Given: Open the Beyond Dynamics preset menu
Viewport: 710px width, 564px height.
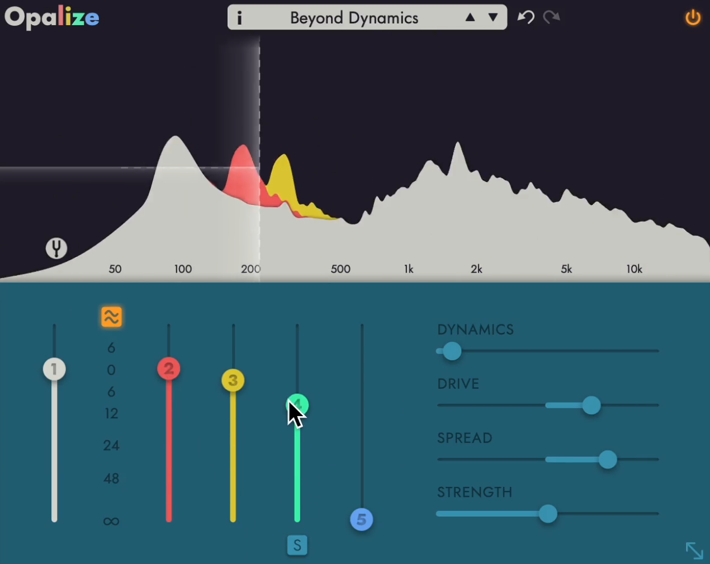Looking at the screenshot, I should [354, 18].
